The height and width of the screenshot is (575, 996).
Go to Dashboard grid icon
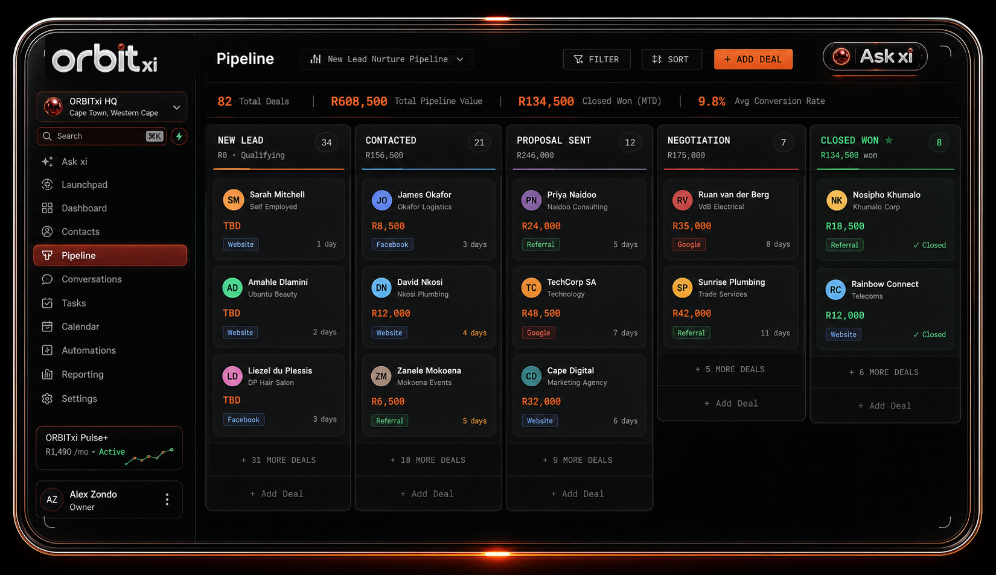coord(47,208)
